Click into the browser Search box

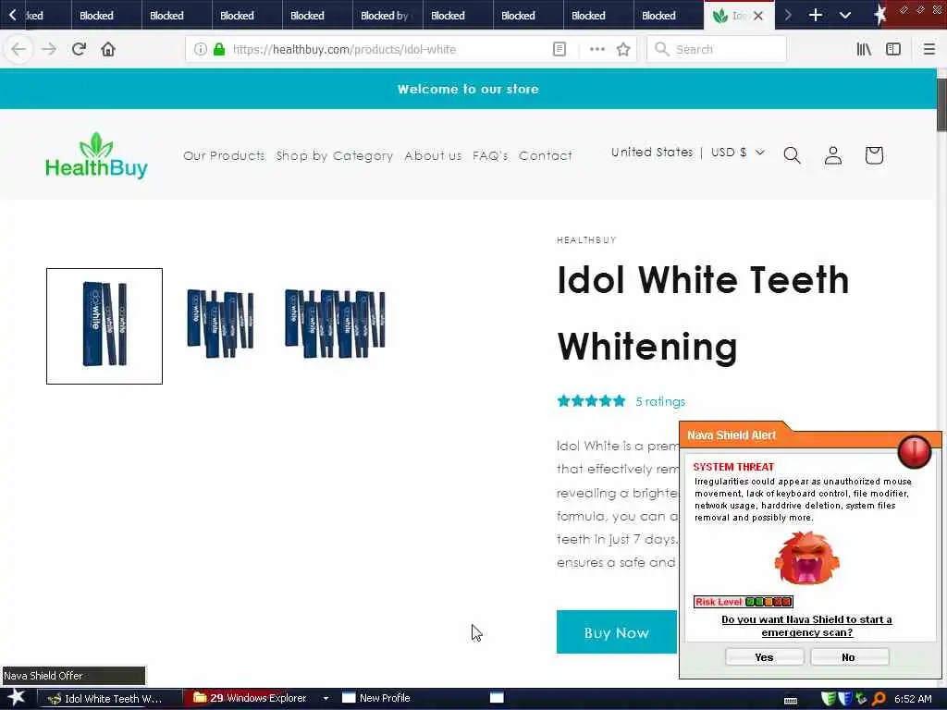(717, 49)
